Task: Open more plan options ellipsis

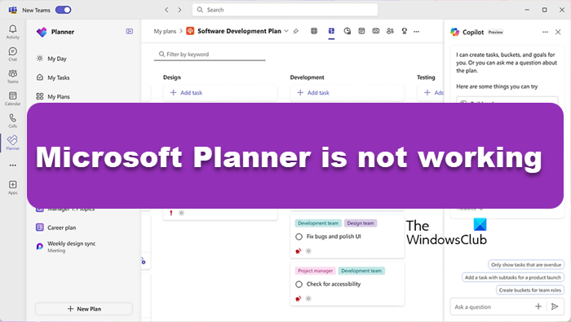Action: coord(416,31)
